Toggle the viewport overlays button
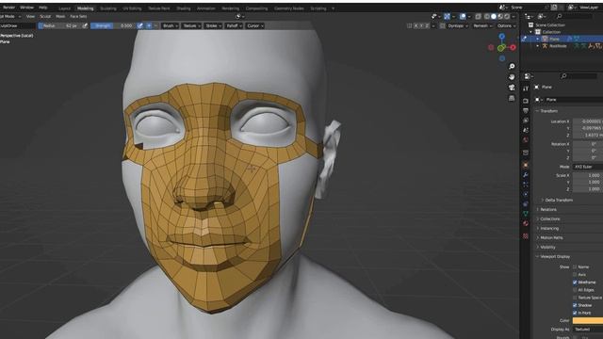The image size is (603, 339). 463,17
